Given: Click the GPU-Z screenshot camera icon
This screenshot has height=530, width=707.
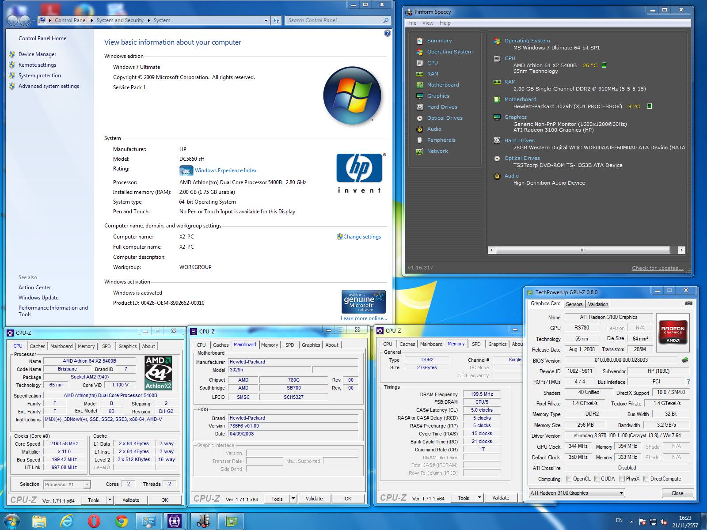Looking at the screenshot, I should (x=688, y=304).
